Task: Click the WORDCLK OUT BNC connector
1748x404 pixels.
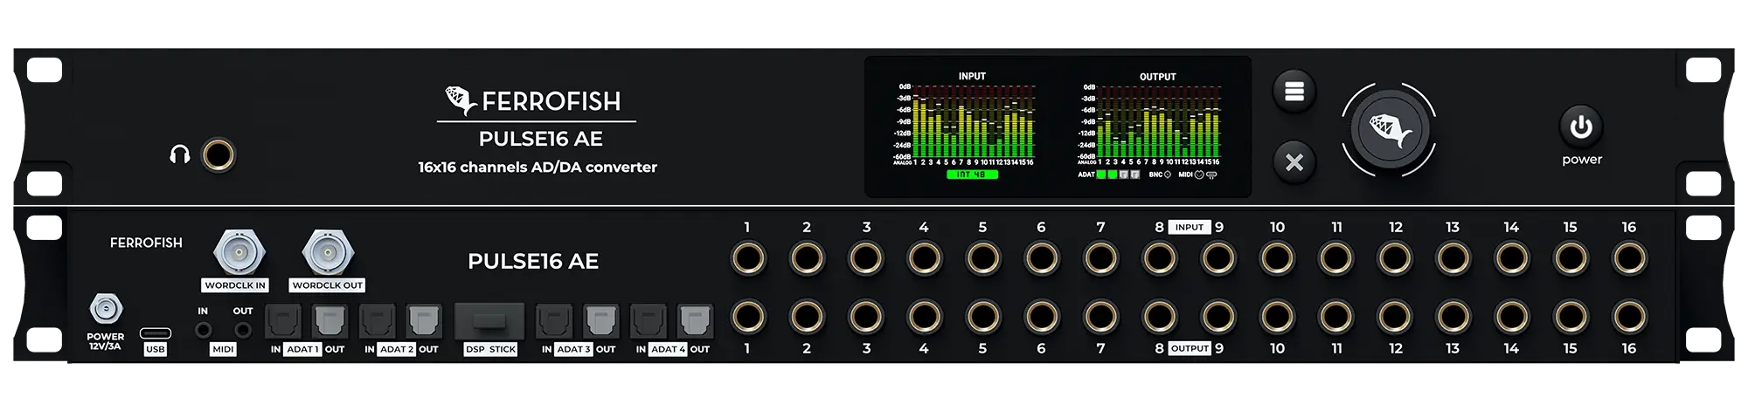Action: click(327, 253)
